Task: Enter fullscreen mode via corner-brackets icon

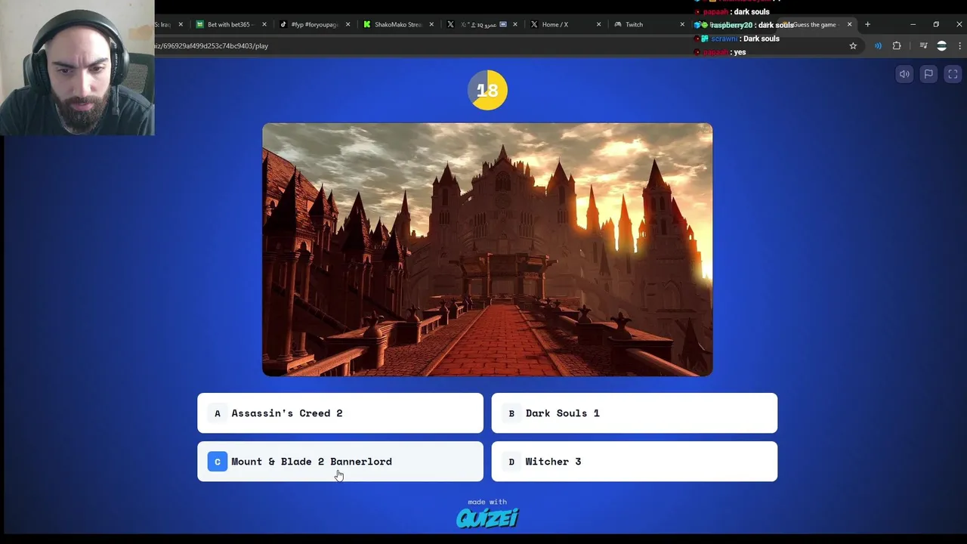Action: coord(953,74)
